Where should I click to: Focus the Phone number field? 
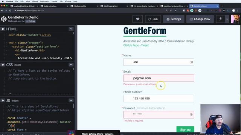click(x=159, y=99)
